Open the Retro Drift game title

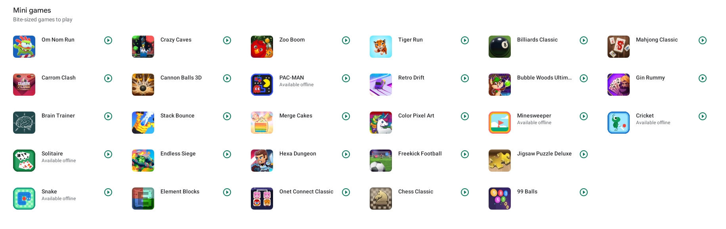411,78
